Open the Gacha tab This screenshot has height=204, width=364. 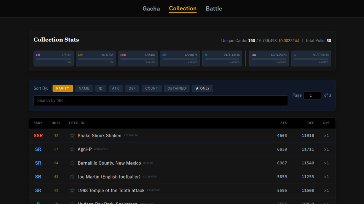click(x=151, y=8)
